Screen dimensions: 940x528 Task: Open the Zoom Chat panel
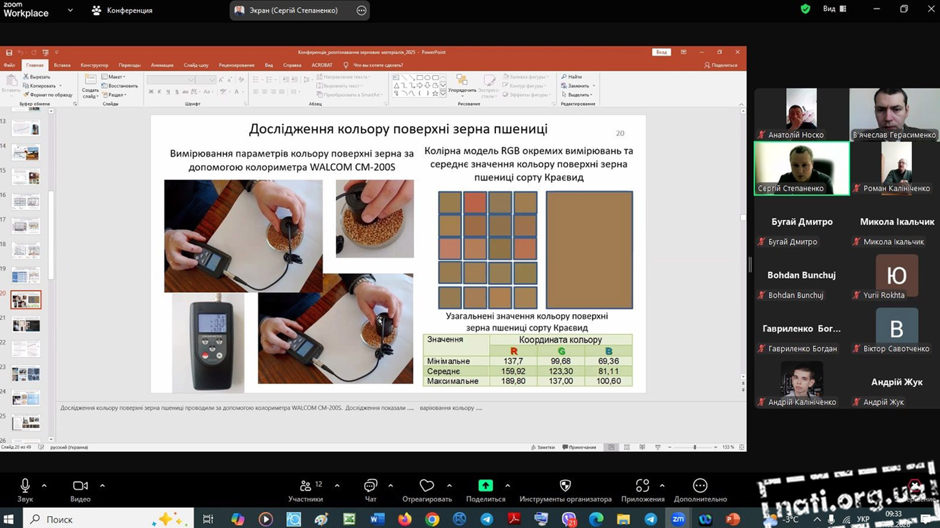pyautogui.click(x=371, y=490)
